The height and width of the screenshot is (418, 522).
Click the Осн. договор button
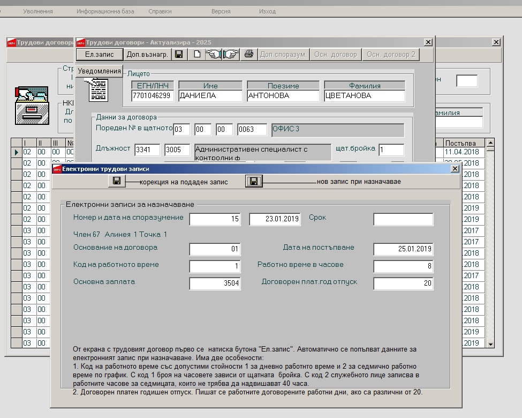[336, 54]
